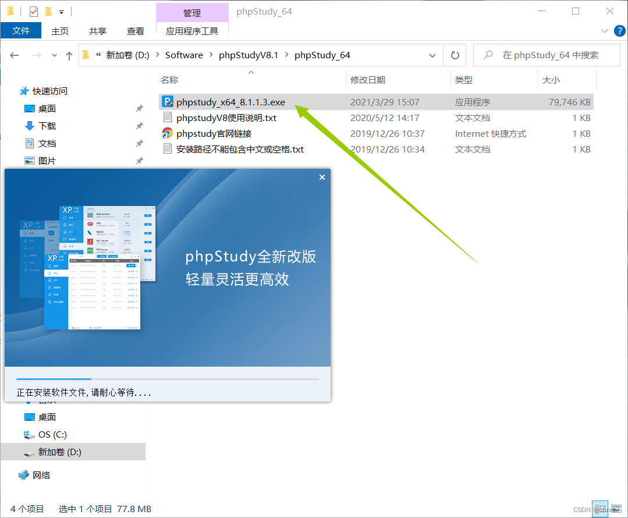The height and width of the screenshot is (518, 628).
Task: Select the 管理 contextual tab header
Action: tap(192, 13)
